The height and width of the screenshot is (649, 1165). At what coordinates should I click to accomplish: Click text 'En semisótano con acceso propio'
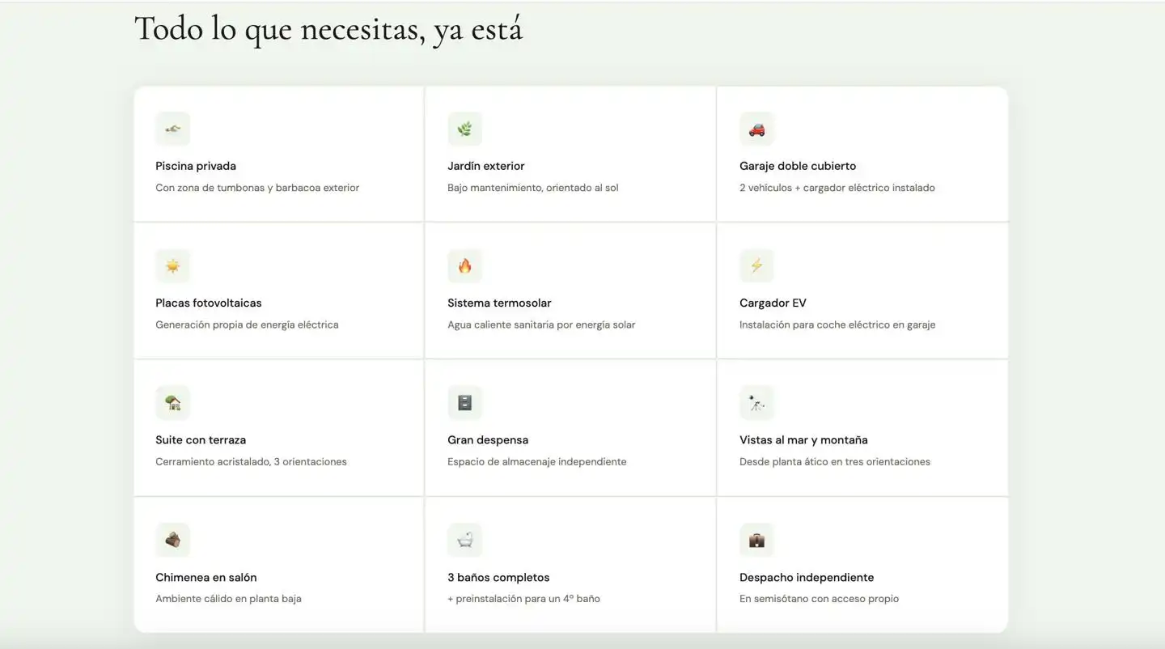(819, 599)
